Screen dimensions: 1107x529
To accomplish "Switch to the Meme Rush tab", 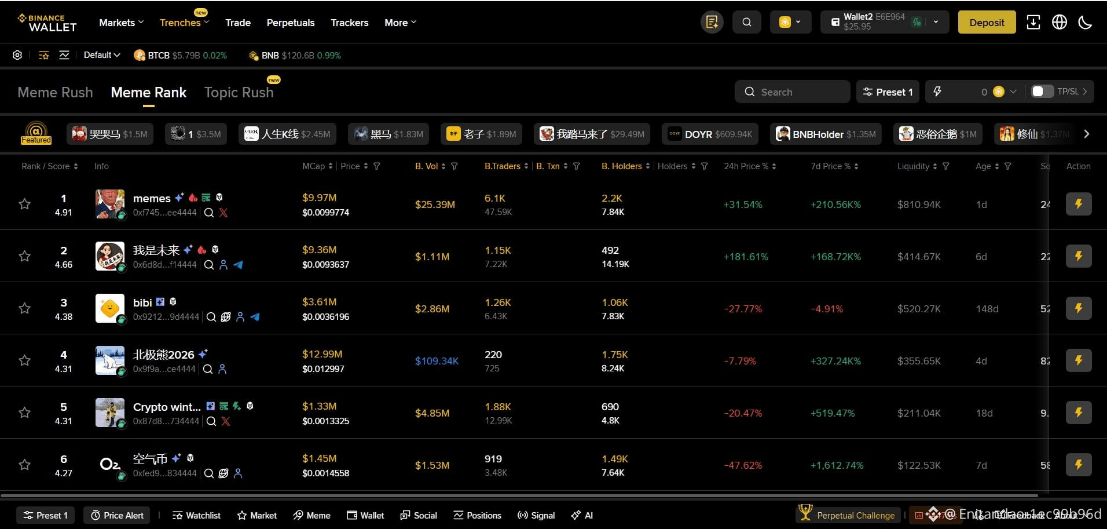I will (x=55, y=92).
